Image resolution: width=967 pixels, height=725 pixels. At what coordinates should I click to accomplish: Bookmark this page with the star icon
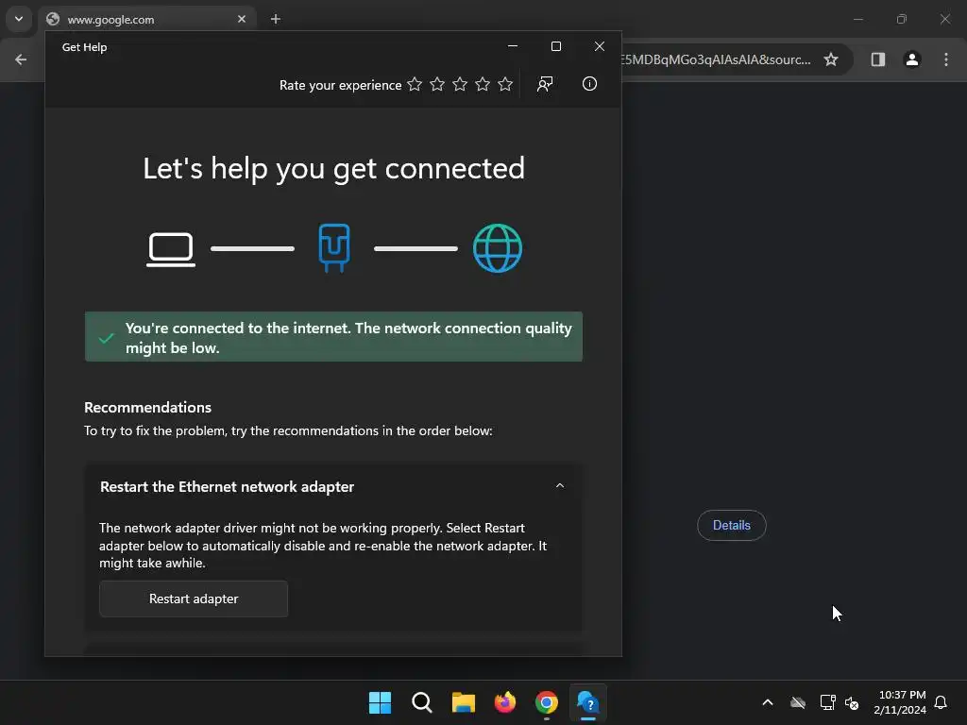click(831, 59)
